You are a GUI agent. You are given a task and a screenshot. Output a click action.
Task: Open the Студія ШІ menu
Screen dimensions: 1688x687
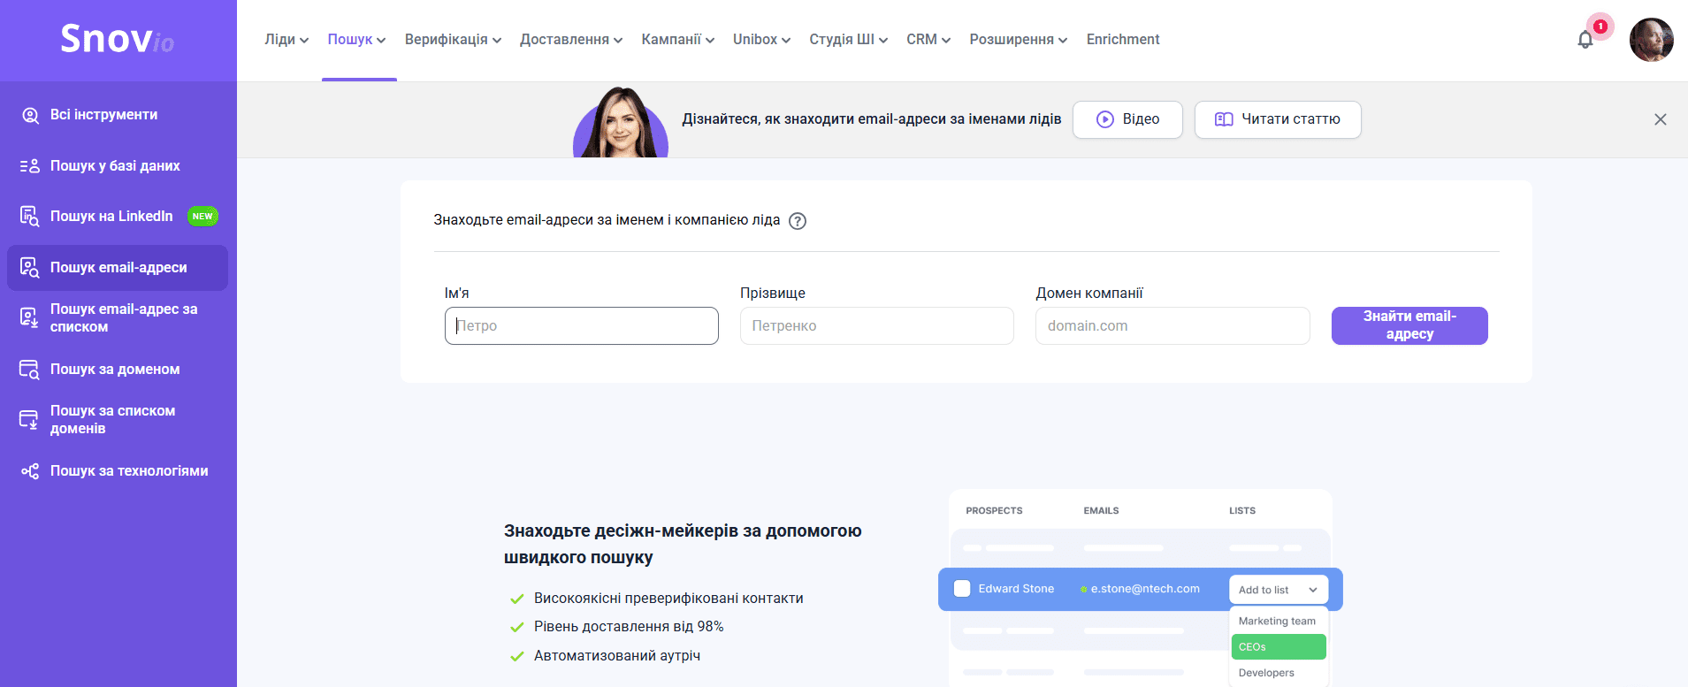pyautogui.click(x=849, y=40)
